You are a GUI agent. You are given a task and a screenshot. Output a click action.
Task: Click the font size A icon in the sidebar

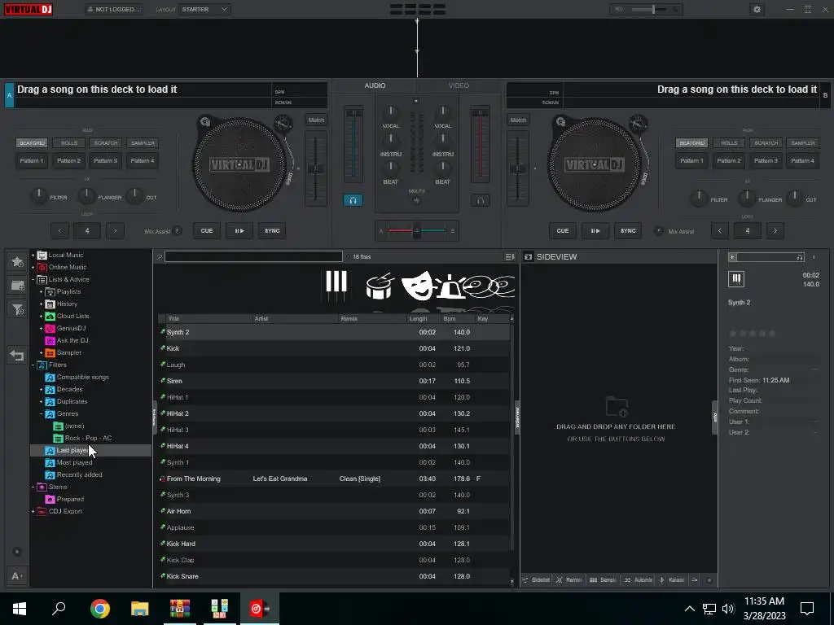click(16, 576)
